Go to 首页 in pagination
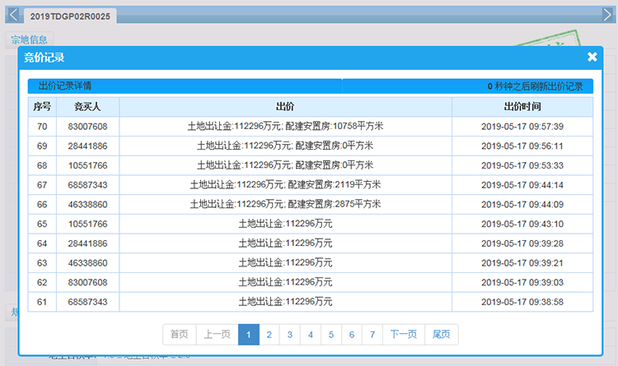The image size is (618, 366). tap(179, 335)
